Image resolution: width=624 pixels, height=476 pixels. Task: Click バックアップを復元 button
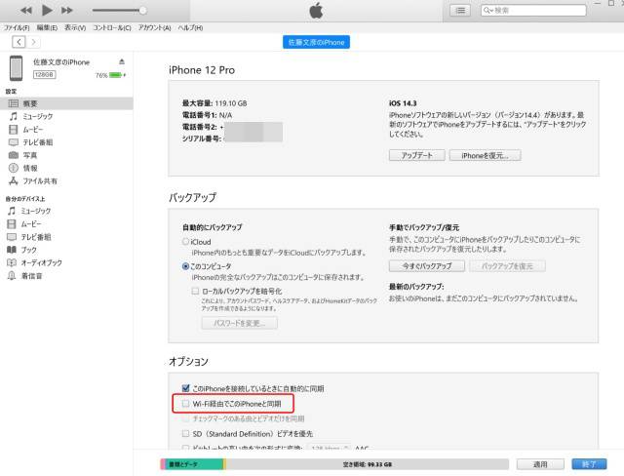point(507,266)
